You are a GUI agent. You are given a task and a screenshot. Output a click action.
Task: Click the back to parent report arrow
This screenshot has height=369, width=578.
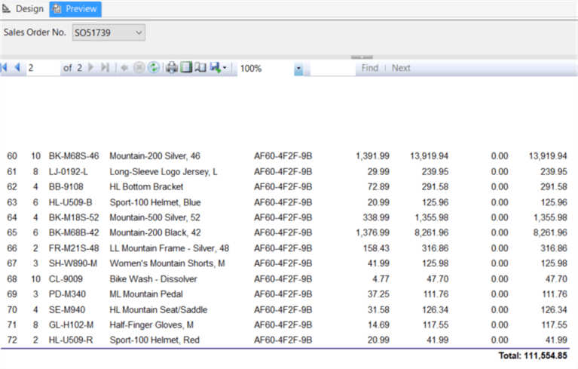click(x=124, y=68)
